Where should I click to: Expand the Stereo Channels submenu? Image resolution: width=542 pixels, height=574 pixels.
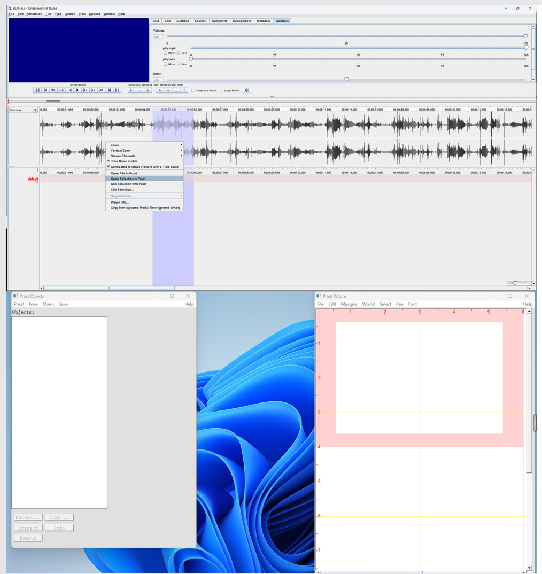click(x=144, y=156)
